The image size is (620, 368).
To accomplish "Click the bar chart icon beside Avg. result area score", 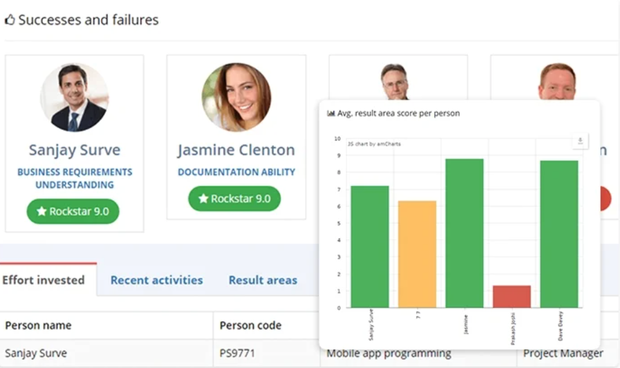I will tap(331, 114).
